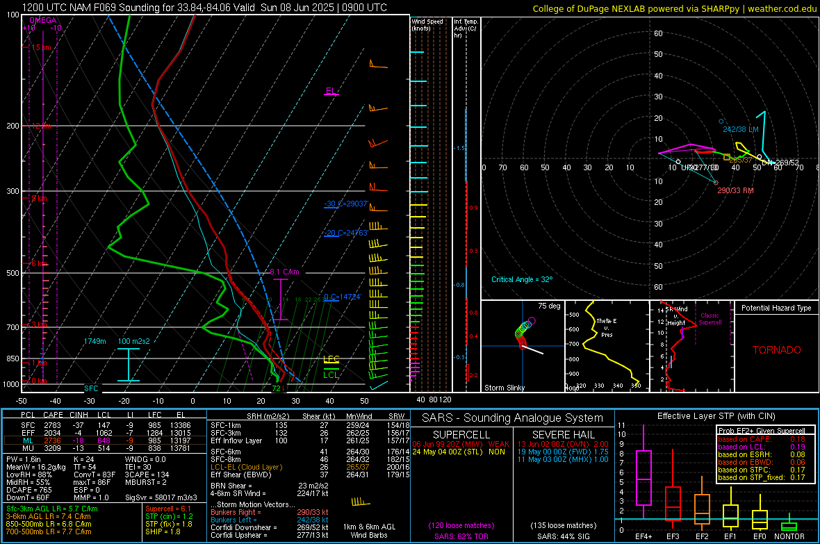Select the '-20 C=24763'' height label
The height and width of the screenshot is (544, 820).
tap(346, 233)
